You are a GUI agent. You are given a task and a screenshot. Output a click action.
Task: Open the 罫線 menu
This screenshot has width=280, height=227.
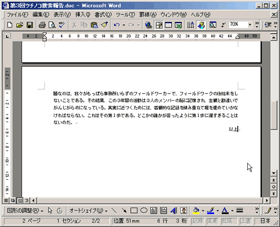coord(148,15)
